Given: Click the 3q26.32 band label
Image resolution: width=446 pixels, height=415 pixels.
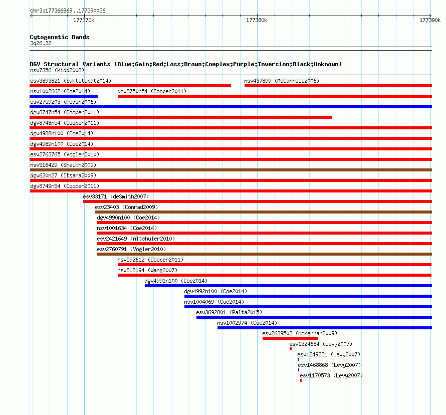Looking at the screenshot, I should [x=41, y=43].
